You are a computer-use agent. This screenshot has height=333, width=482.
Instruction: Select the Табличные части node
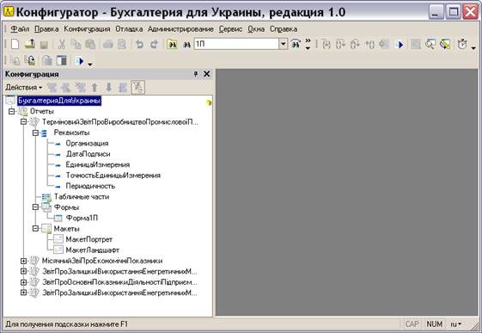click(x=82, y=197)
